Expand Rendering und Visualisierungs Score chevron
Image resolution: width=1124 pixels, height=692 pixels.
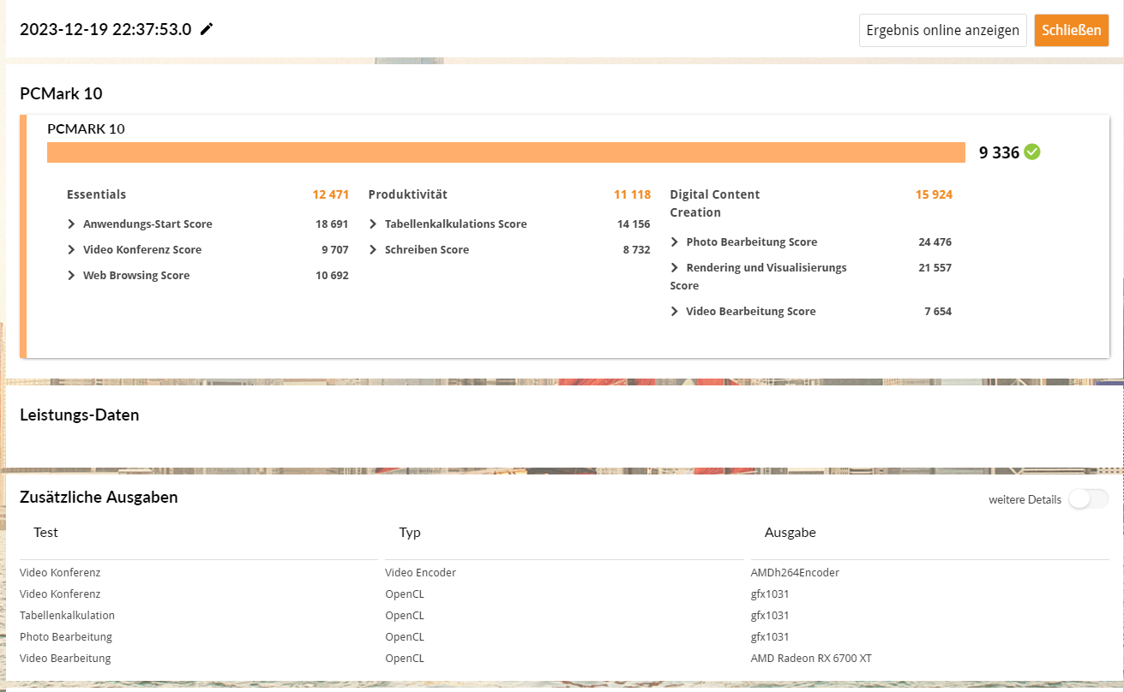tap(676, 268)
